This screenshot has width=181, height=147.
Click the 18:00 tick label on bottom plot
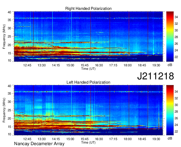pos(127,139)
